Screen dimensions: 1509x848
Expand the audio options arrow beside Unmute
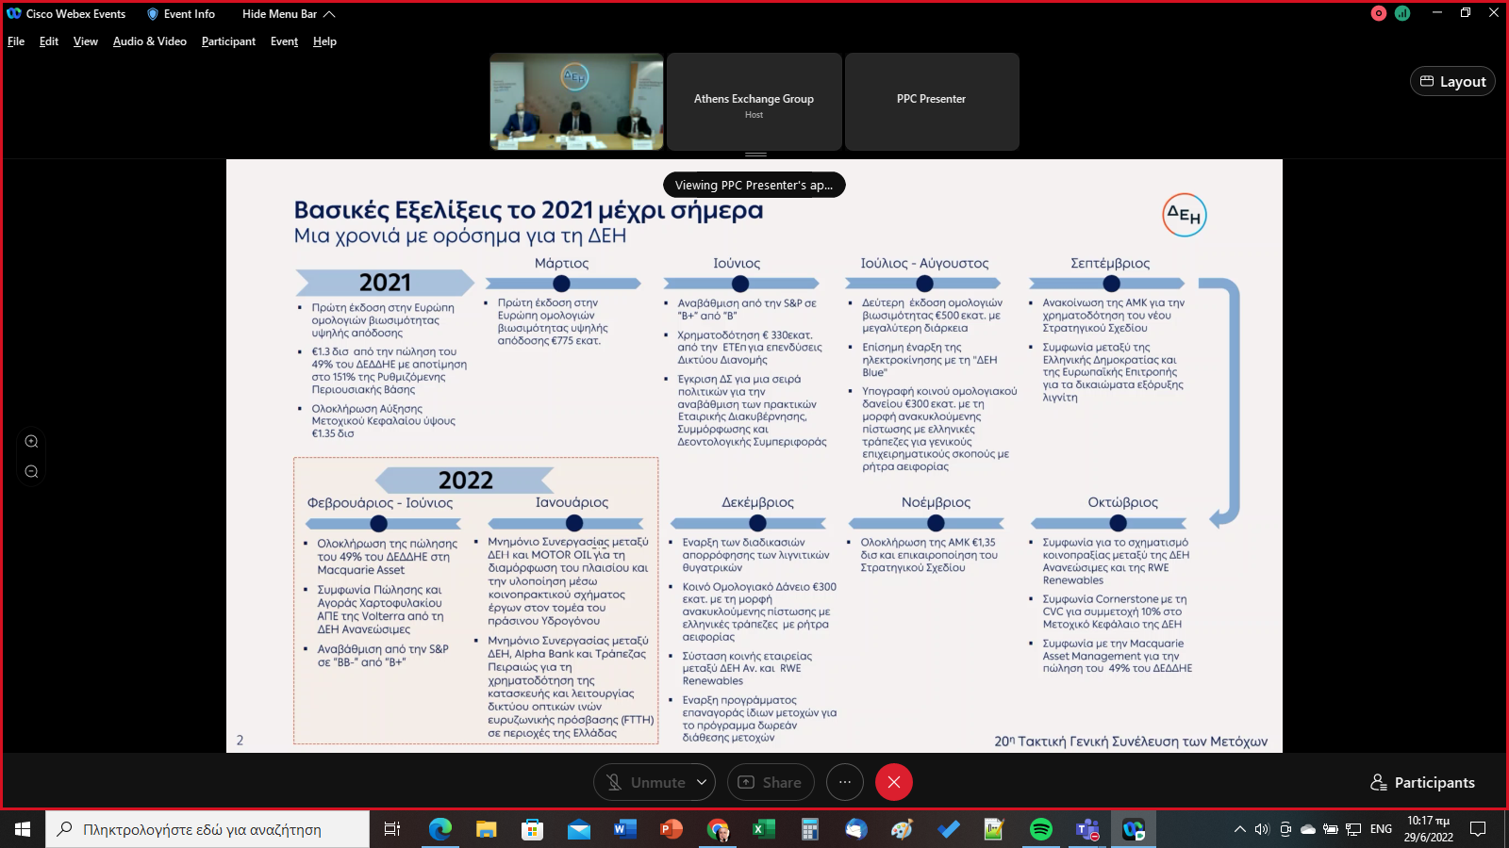(702, 782)
